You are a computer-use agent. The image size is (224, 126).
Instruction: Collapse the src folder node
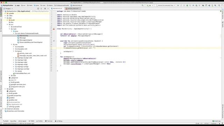click(7, 24)
